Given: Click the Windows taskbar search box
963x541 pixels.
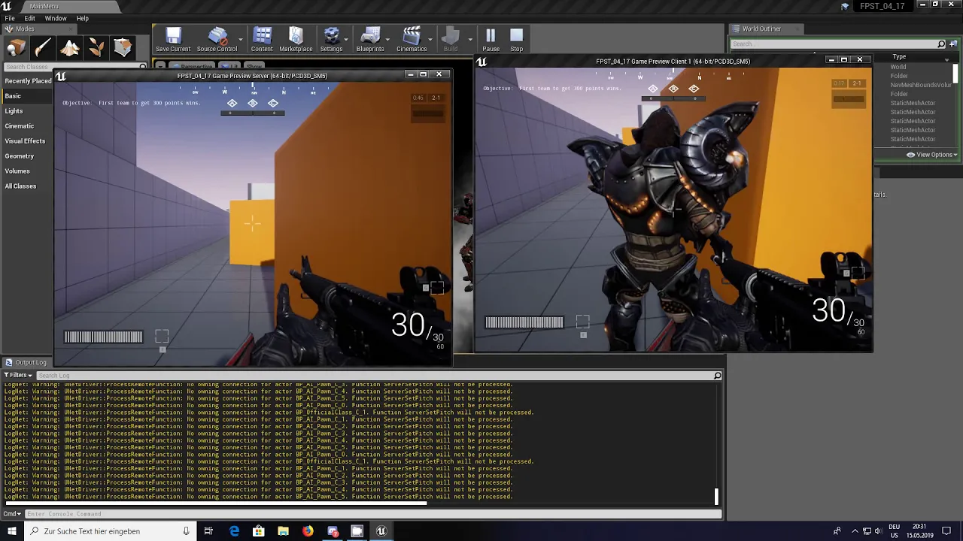Looking at the screenshot, I should [x=110, y=531].
